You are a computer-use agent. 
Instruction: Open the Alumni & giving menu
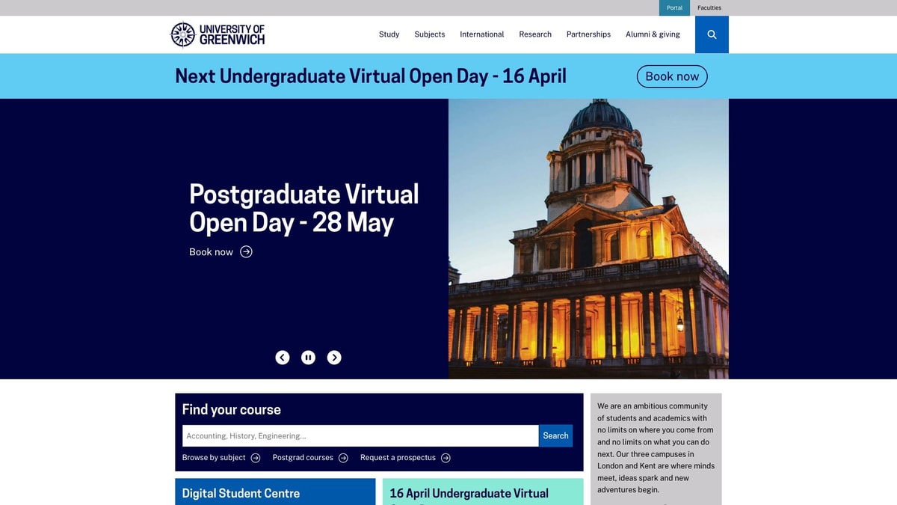653,34
